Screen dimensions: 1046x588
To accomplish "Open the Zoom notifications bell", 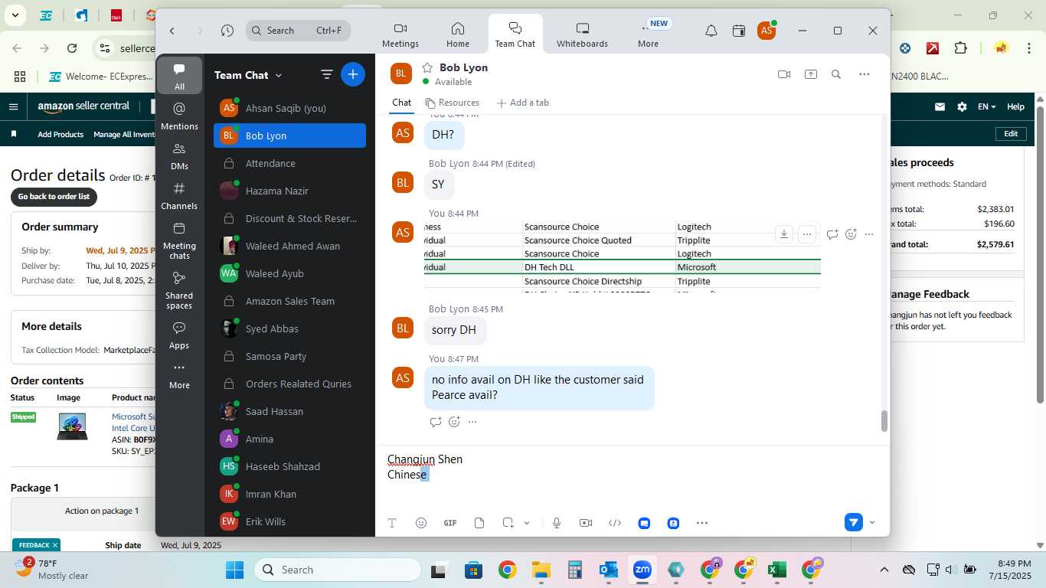I will [x=711, y=31].
